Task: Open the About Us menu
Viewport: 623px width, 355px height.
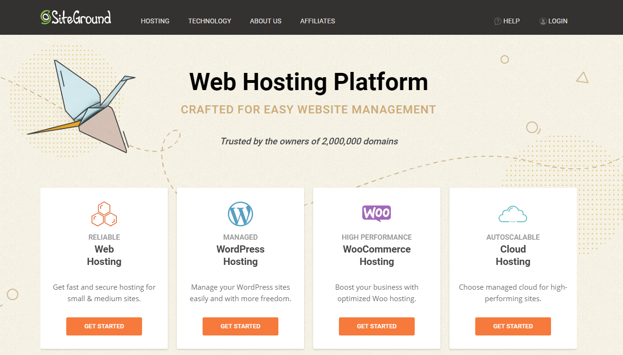Action: (266, 21)
